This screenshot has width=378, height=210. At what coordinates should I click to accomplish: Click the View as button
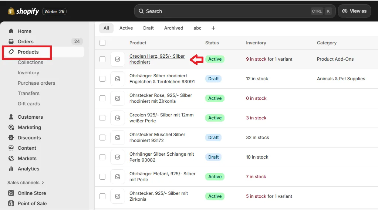(354, 11)
